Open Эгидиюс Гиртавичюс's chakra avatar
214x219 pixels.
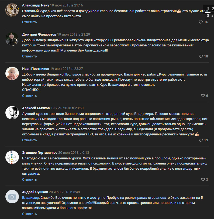point(12,157)
